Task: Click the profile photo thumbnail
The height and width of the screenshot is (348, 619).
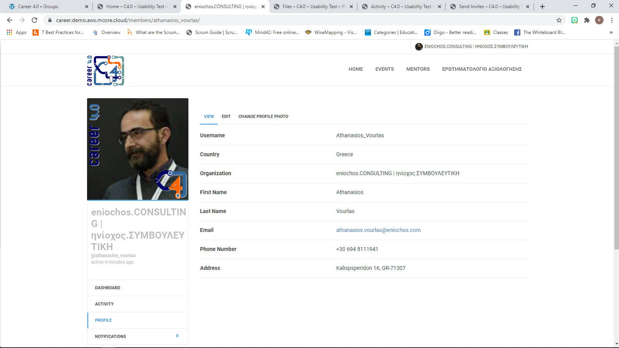Action: point(138,149)
